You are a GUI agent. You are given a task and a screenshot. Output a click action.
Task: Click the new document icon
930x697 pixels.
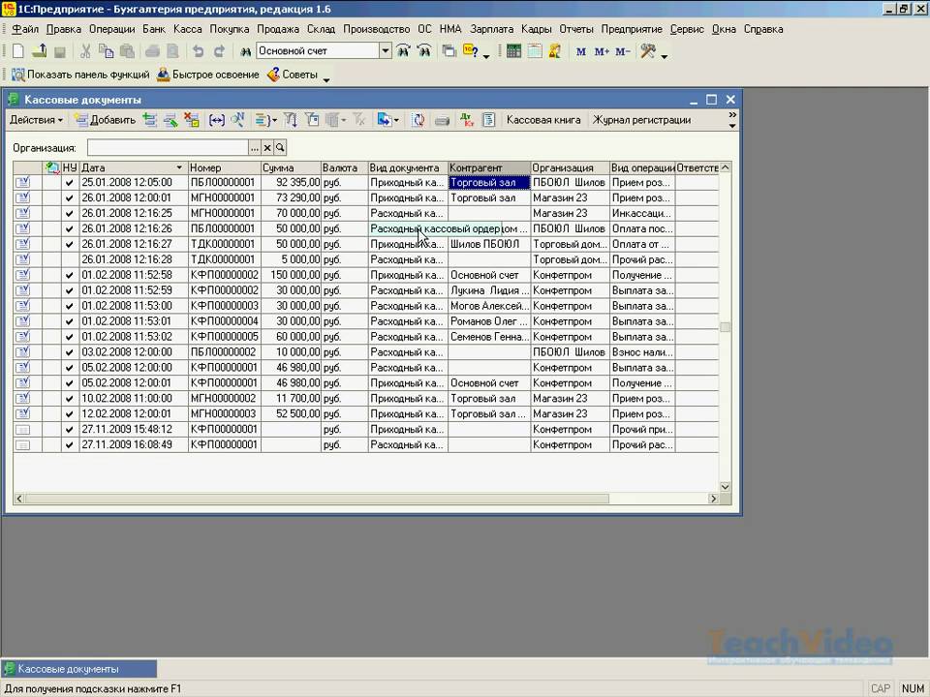coord(18,51)
